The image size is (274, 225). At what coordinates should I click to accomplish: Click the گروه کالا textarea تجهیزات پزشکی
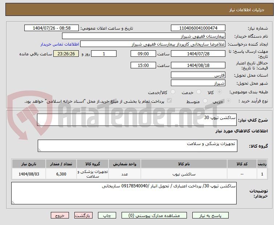click(x=138, y=146)
